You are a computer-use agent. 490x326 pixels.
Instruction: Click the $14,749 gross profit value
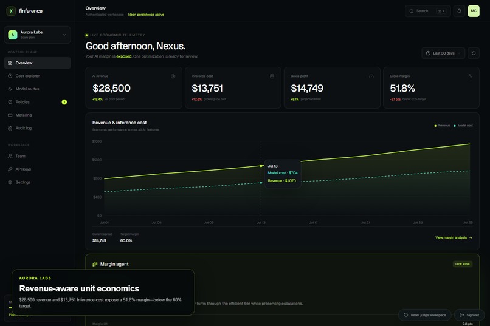click(307, 88)
